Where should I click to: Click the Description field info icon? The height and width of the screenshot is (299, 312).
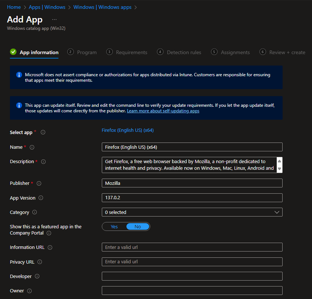pyautogui.click(x=43, y=162)
